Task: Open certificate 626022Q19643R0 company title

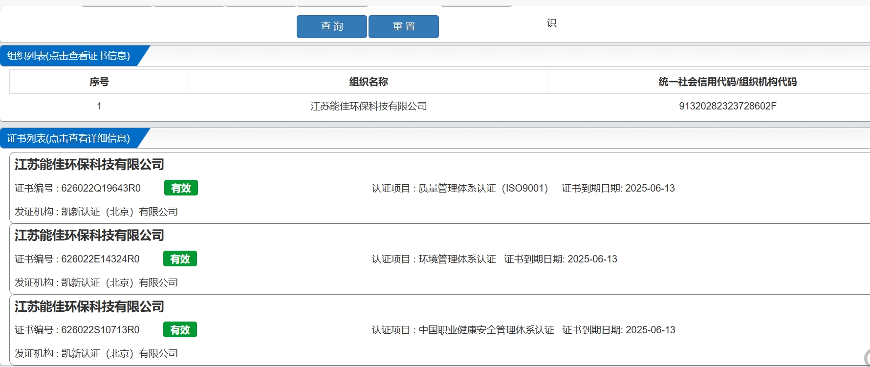Action: (x=89, y=165)
